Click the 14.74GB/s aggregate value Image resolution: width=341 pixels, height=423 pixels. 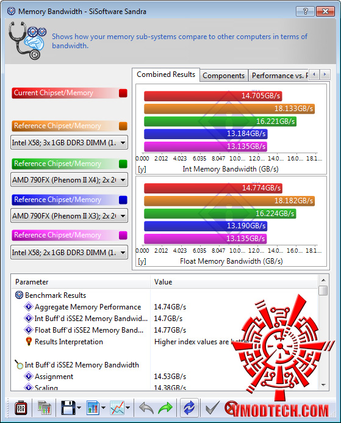170,307
